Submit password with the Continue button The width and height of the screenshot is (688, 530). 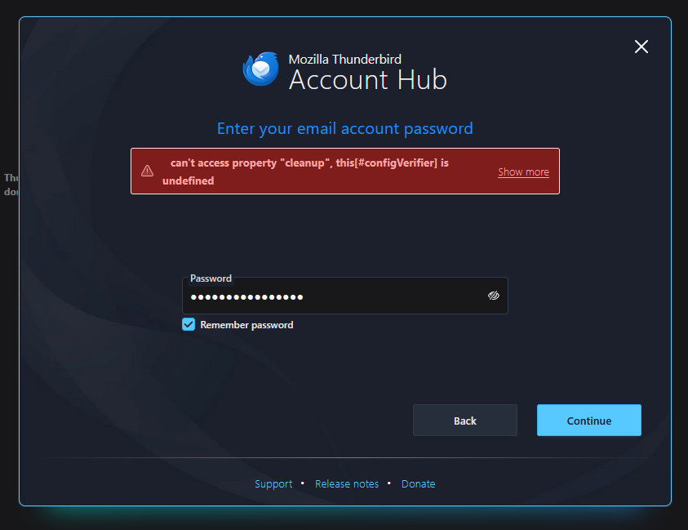(588, 421)
